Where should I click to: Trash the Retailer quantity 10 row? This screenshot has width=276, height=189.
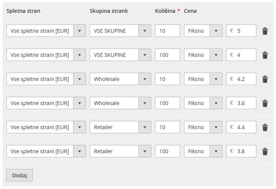click(265, 127)
